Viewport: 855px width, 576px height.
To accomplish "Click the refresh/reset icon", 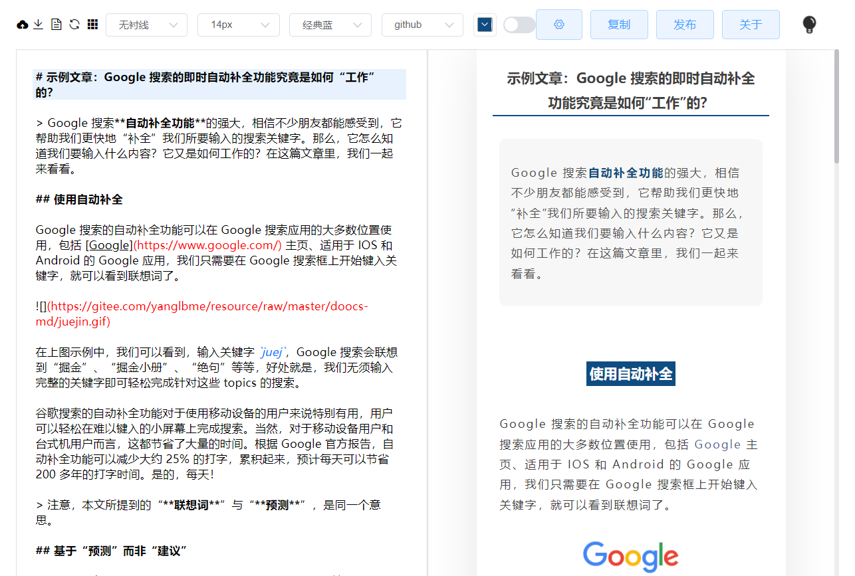I will click(74, 25).
